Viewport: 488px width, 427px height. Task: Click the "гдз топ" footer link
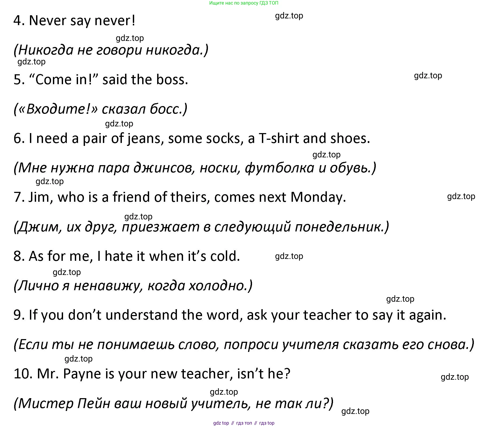(x=244, y=423)
